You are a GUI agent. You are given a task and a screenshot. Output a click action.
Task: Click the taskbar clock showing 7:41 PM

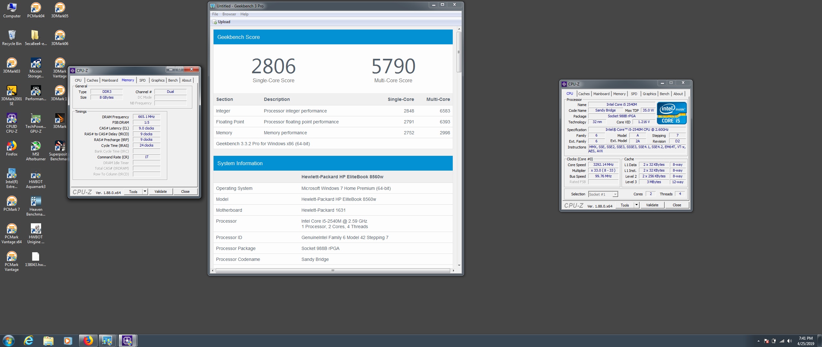(806, 341)
